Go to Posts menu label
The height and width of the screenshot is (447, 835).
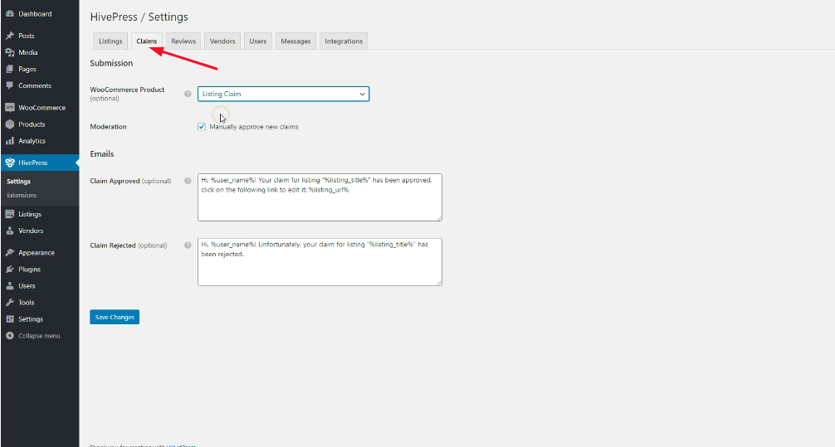(x=26, y=36)
